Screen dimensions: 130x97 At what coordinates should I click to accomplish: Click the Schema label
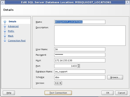pos(40,77)
